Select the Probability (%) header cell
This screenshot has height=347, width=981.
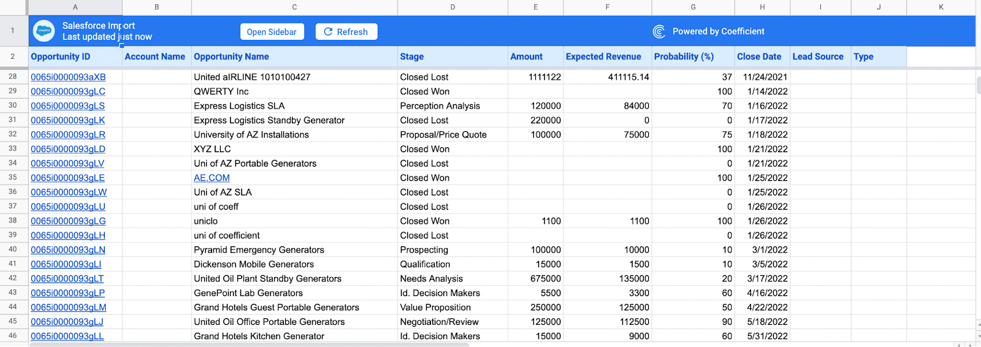(693, 56)
